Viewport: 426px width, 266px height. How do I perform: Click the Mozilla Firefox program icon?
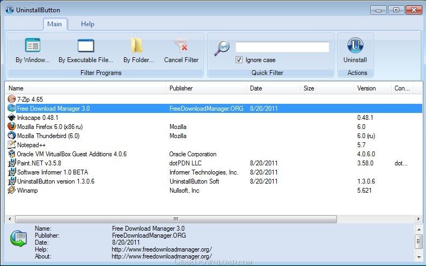click(x=12, y=126)
